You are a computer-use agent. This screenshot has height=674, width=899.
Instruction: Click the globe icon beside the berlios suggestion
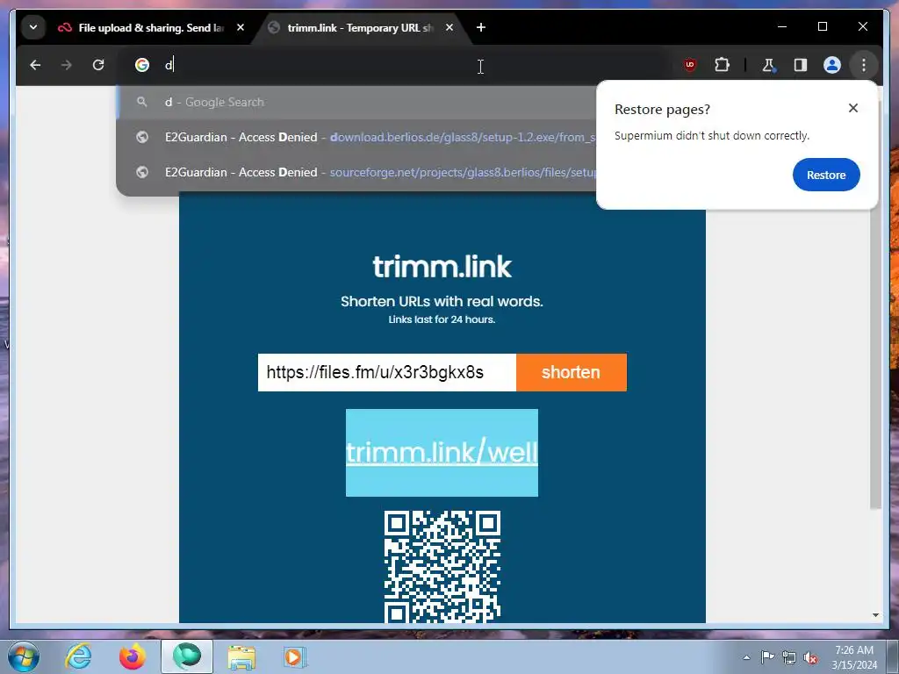[x=142, y=137]
